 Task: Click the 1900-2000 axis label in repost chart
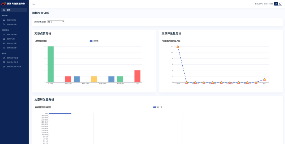pos(45,115)
